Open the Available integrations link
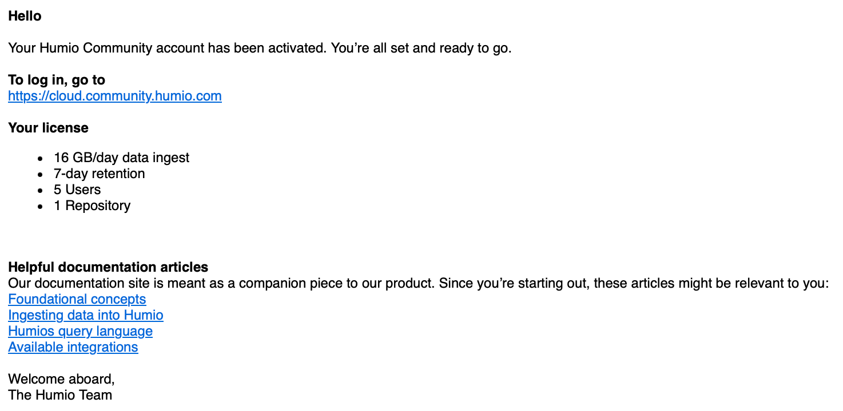 click(73, 347)
